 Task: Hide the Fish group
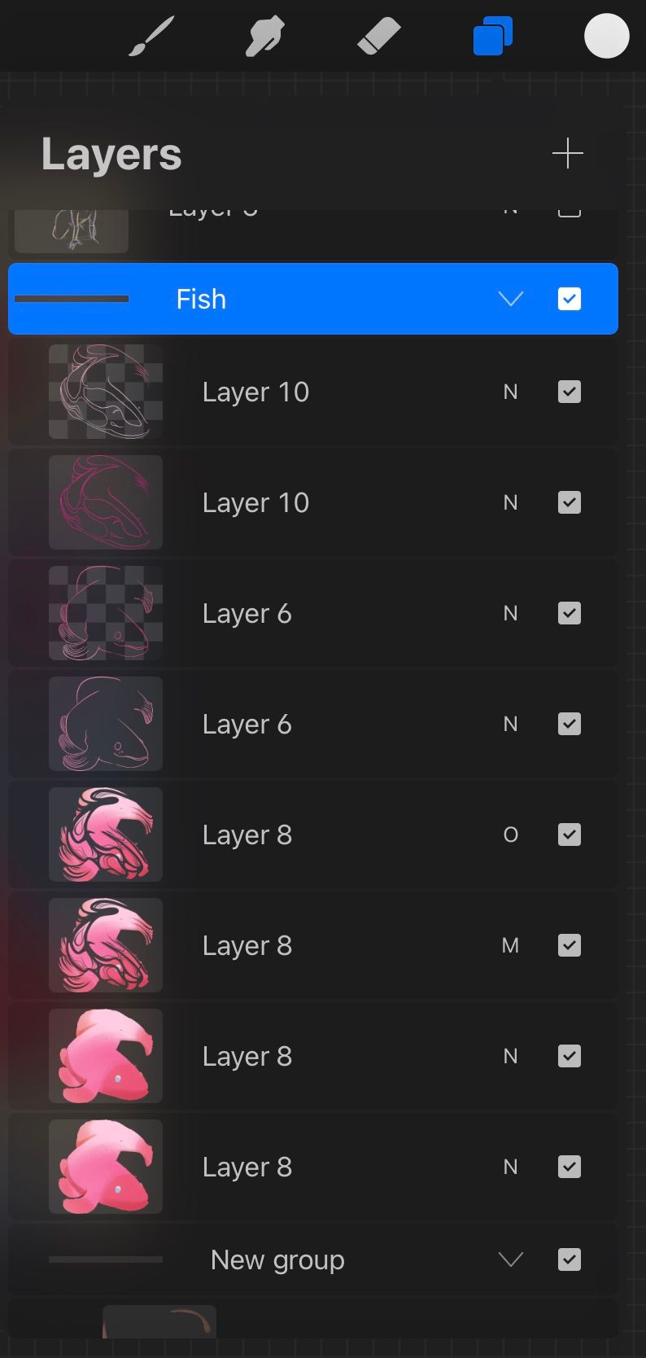tap(570, 299)
